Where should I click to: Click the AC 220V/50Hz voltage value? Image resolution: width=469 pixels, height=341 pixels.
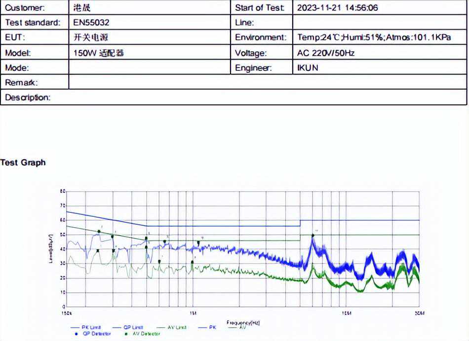pos(326,53)
